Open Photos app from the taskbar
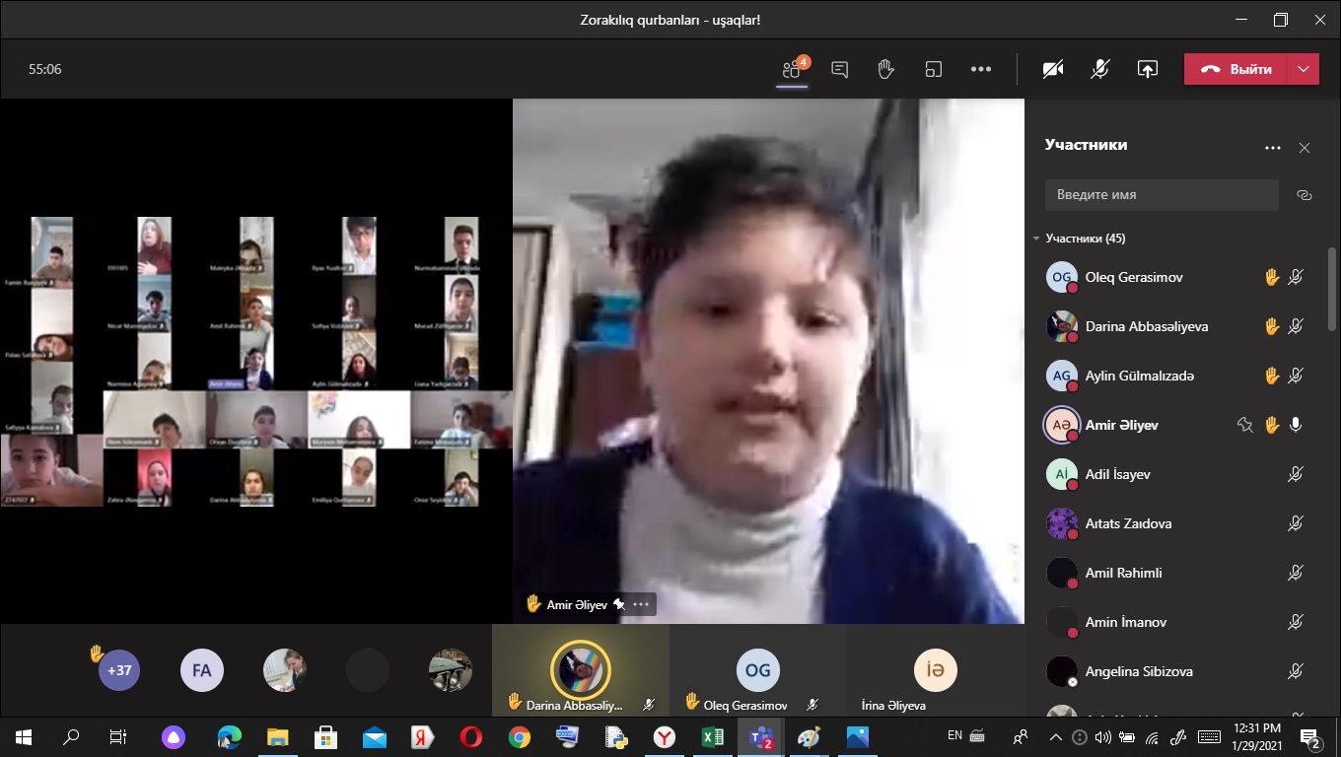Viewport: 1341px width, 757px height. (x=857, y=737)
